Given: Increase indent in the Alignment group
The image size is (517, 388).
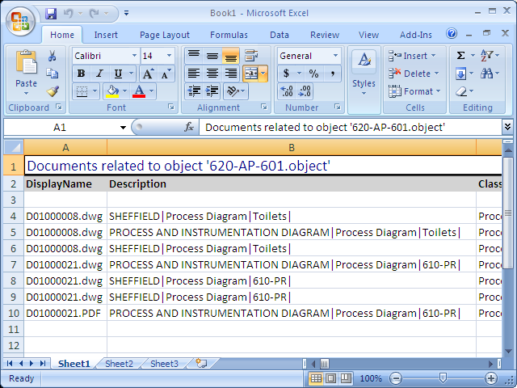Looking at the screenshot, I should (212, 91).
